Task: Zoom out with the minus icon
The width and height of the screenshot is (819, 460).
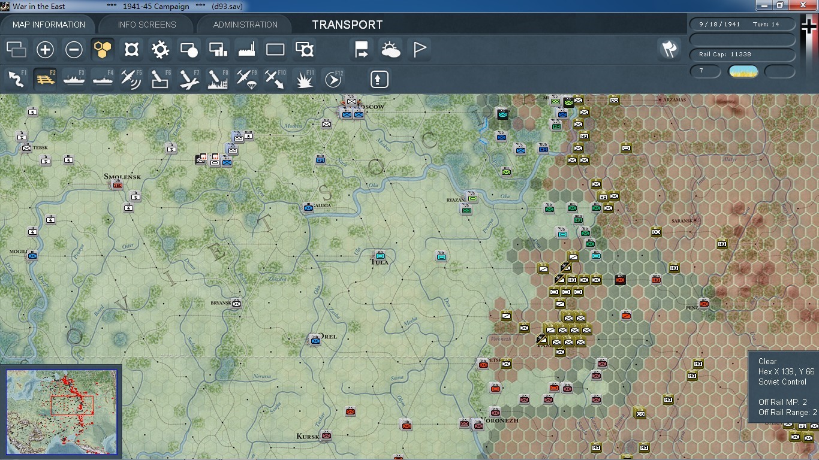Action: coord(74,50)
